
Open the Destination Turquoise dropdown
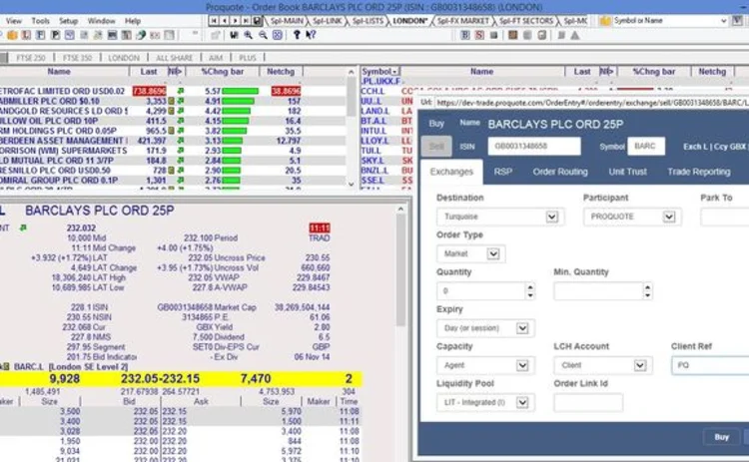tap(551, 217)
